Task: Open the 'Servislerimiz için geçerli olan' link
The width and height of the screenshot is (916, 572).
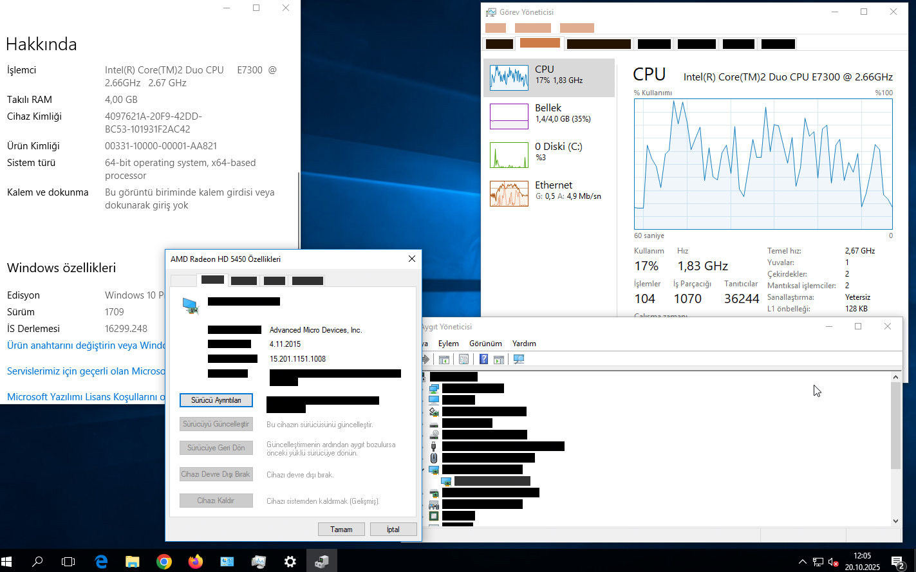Action: click(x=86, y=371)
